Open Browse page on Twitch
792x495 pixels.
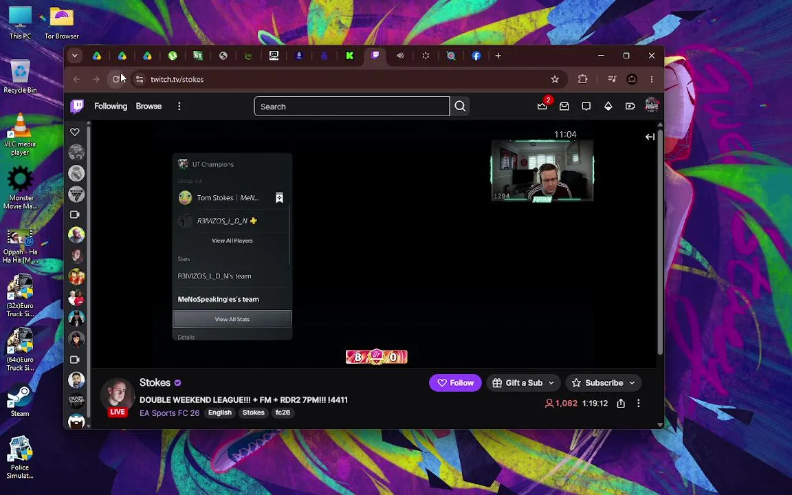(x=148, y=106)
